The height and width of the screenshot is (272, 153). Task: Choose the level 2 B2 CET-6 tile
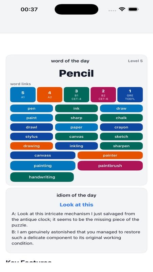pos(103,95)
